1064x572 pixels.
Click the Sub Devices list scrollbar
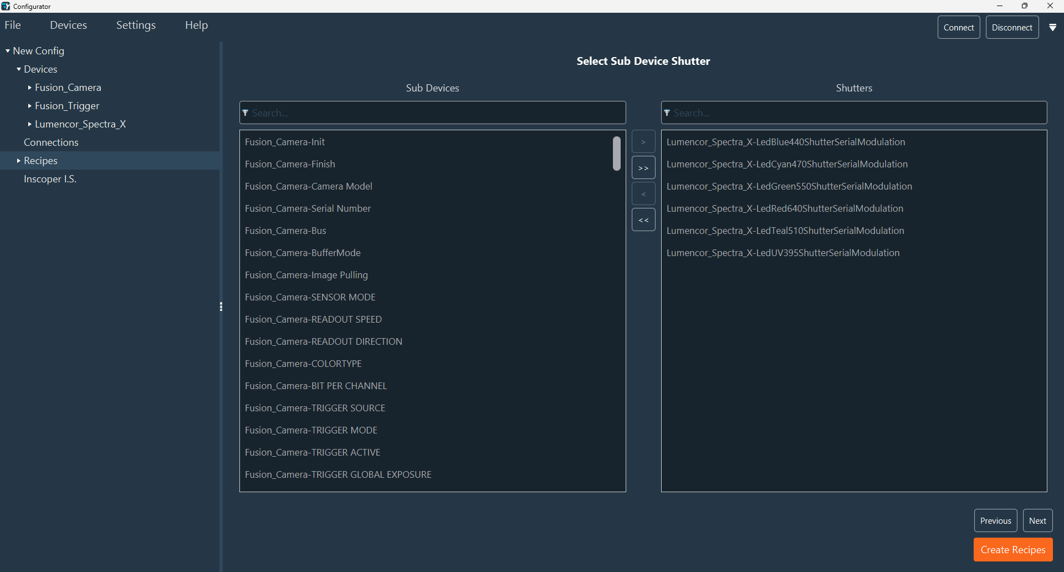tap(616, 154)
